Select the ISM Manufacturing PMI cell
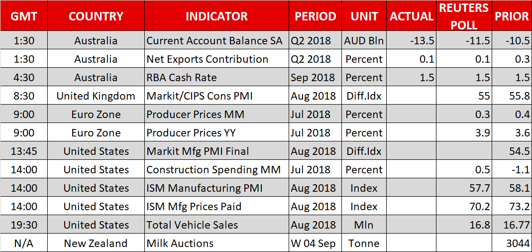The width and height of the screenshot is (532, 252). tap(204, 188)
